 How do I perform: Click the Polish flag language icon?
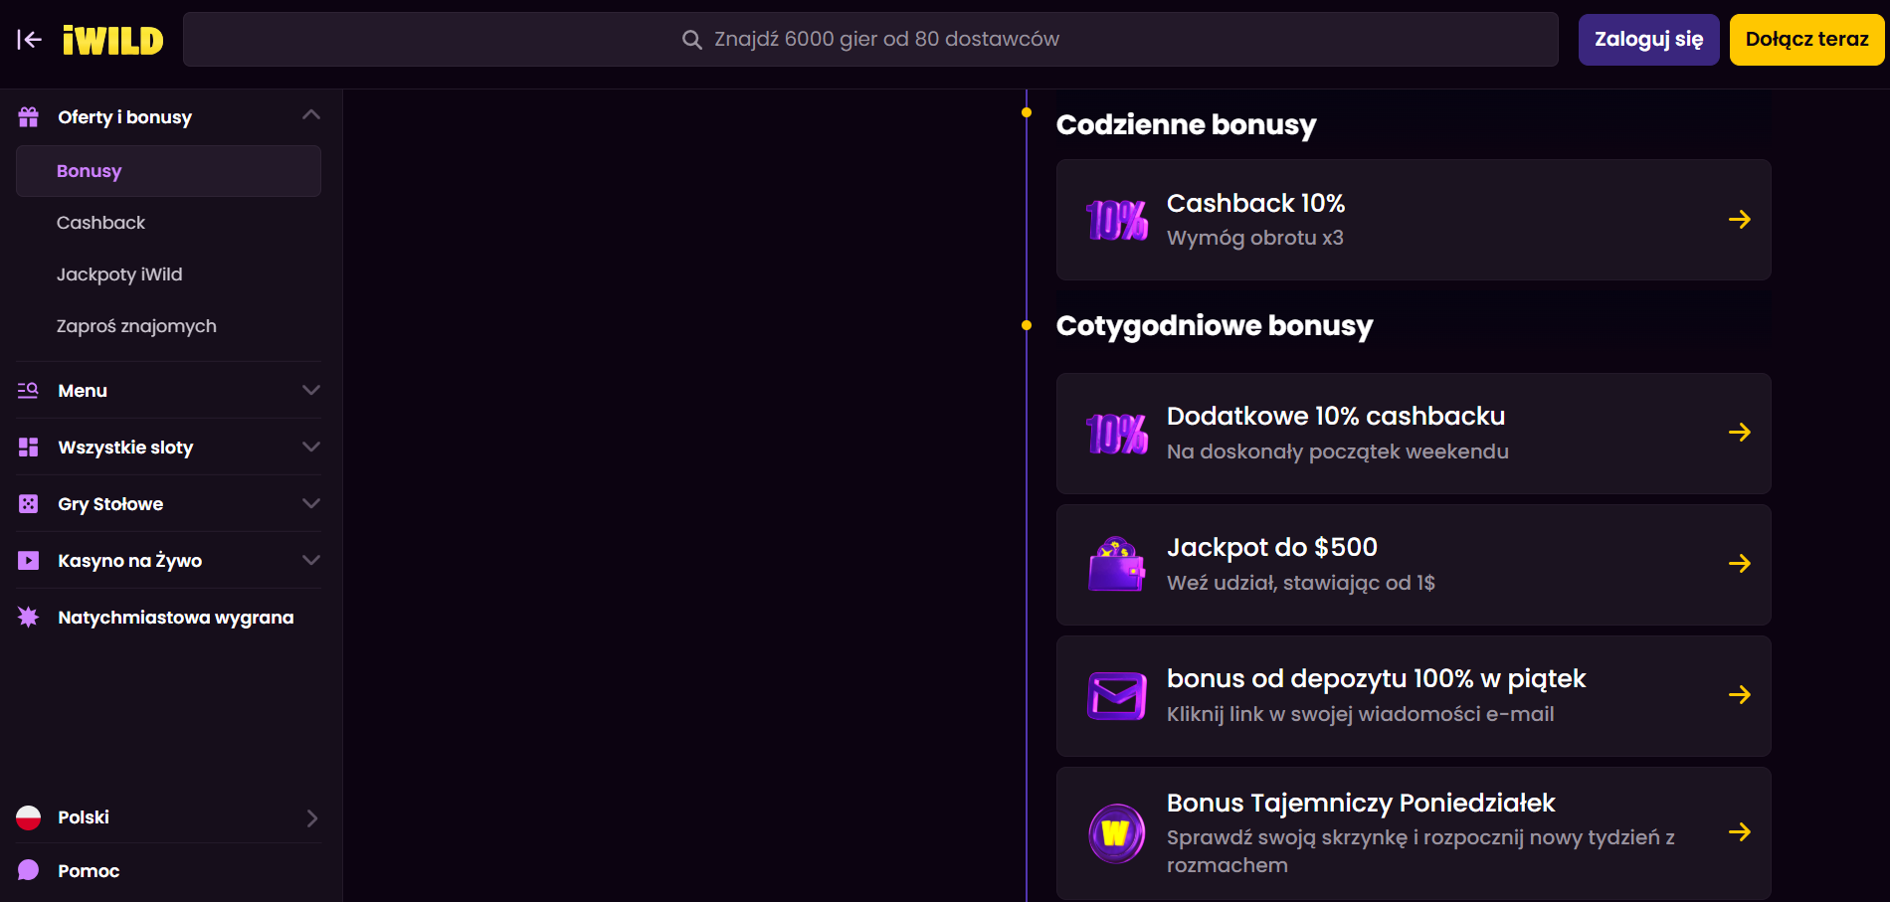[x=28, y=817]
